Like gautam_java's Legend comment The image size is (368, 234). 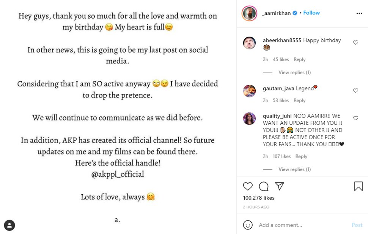pos(355,91)
